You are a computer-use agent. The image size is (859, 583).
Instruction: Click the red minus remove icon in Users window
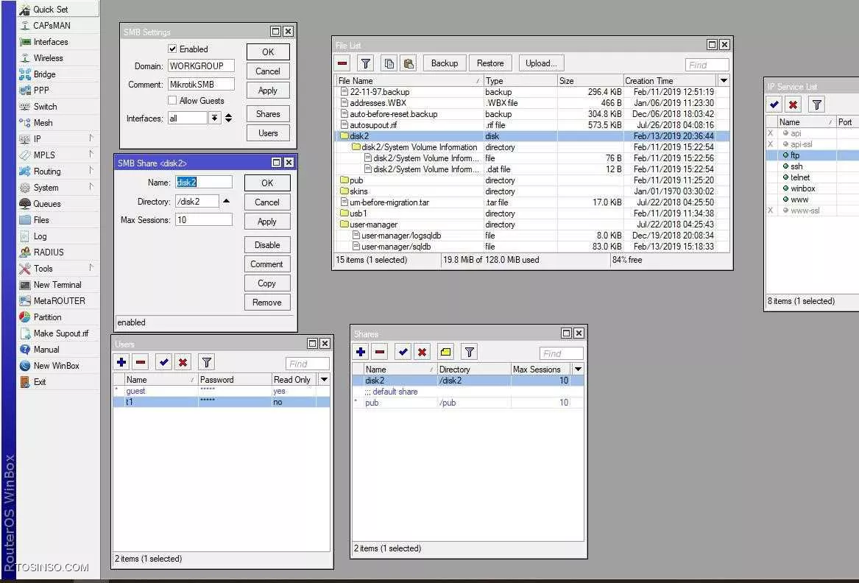pyautogui.click(x=141, y=362)
